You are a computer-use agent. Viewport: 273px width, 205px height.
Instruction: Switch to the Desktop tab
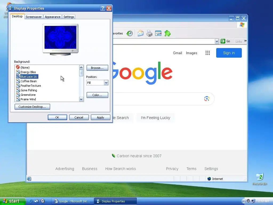click(x=17, y=16)
